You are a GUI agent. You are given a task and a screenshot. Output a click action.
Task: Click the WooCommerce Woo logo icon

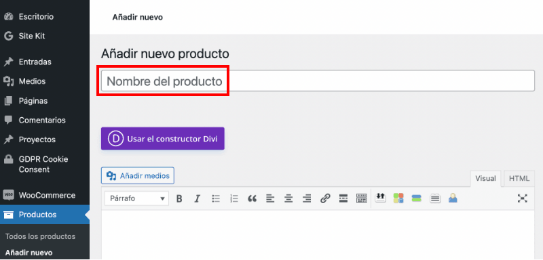point(8,195)
